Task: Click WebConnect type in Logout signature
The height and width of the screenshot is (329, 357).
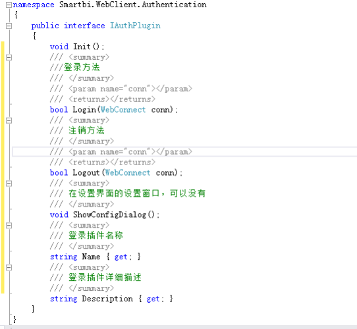Action: point(128,172)
